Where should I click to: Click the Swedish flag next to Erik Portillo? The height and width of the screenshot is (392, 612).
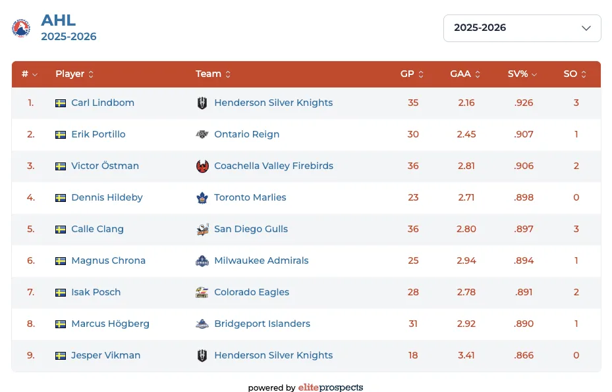[61, 135]
